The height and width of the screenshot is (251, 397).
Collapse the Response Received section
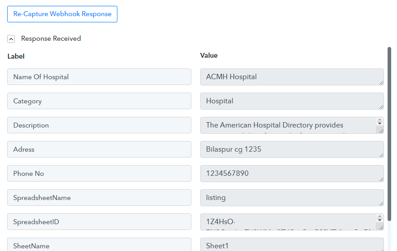tap(11, 39)
